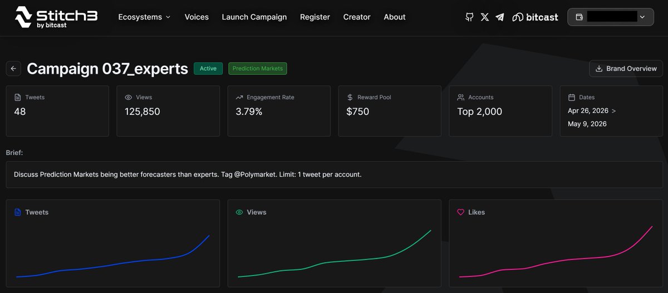Expand the Dates range arrow
Screen dimensions: 668x293
613,111
